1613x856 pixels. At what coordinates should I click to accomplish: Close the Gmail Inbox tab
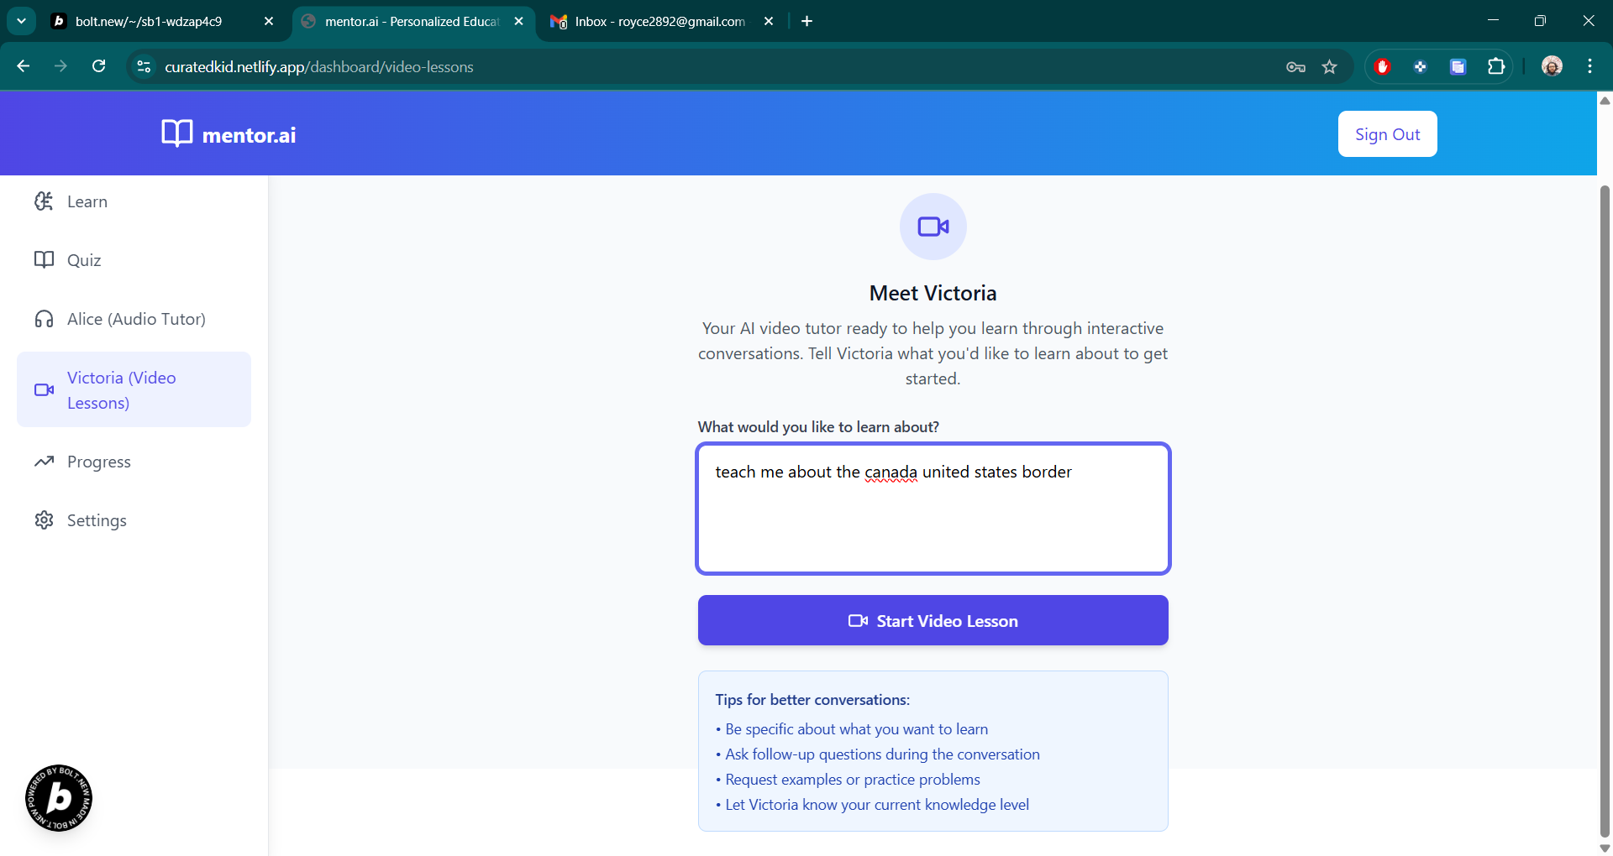(769, 21)
